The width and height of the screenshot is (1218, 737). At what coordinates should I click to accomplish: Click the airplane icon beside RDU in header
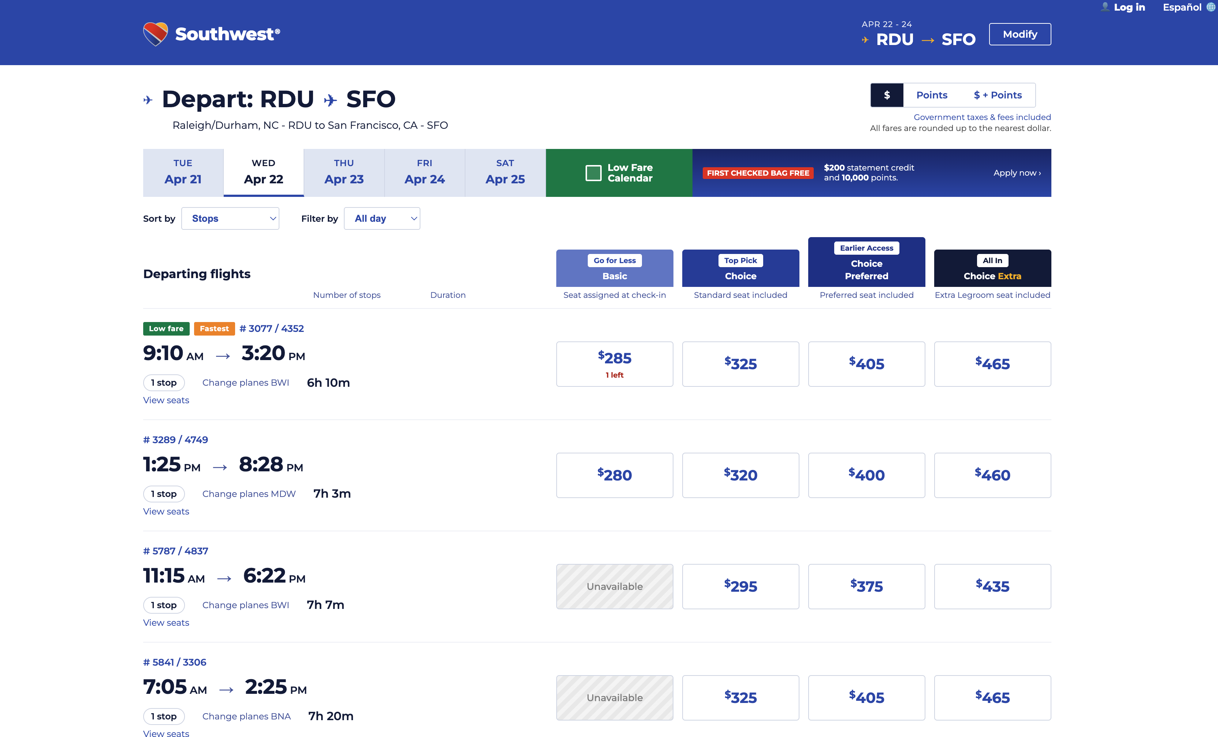pyautogui.click(x=865, y=40)
